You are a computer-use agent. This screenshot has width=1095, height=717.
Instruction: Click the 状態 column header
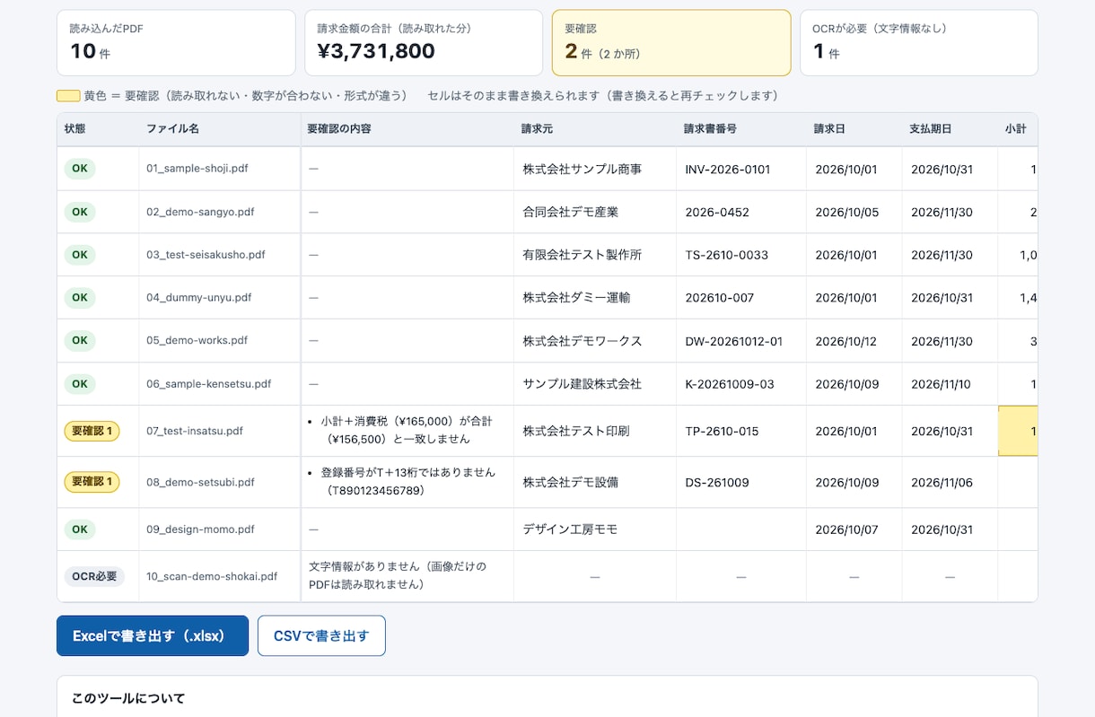98,129
